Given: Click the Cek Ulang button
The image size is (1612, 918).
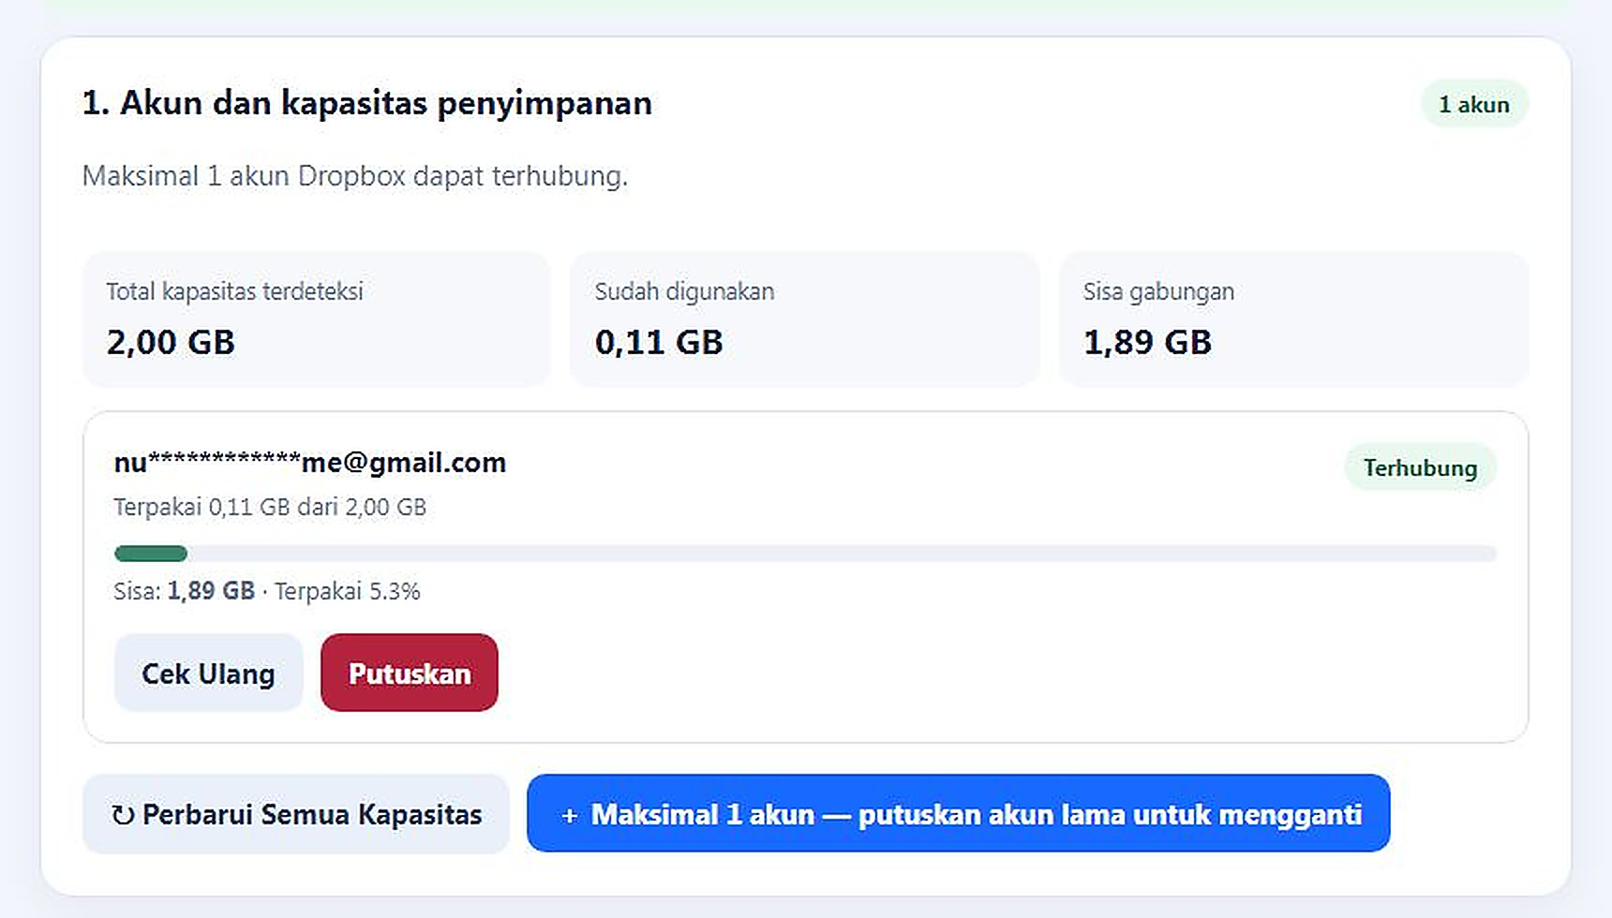Looking at the screenshot, I should point(208,673).
